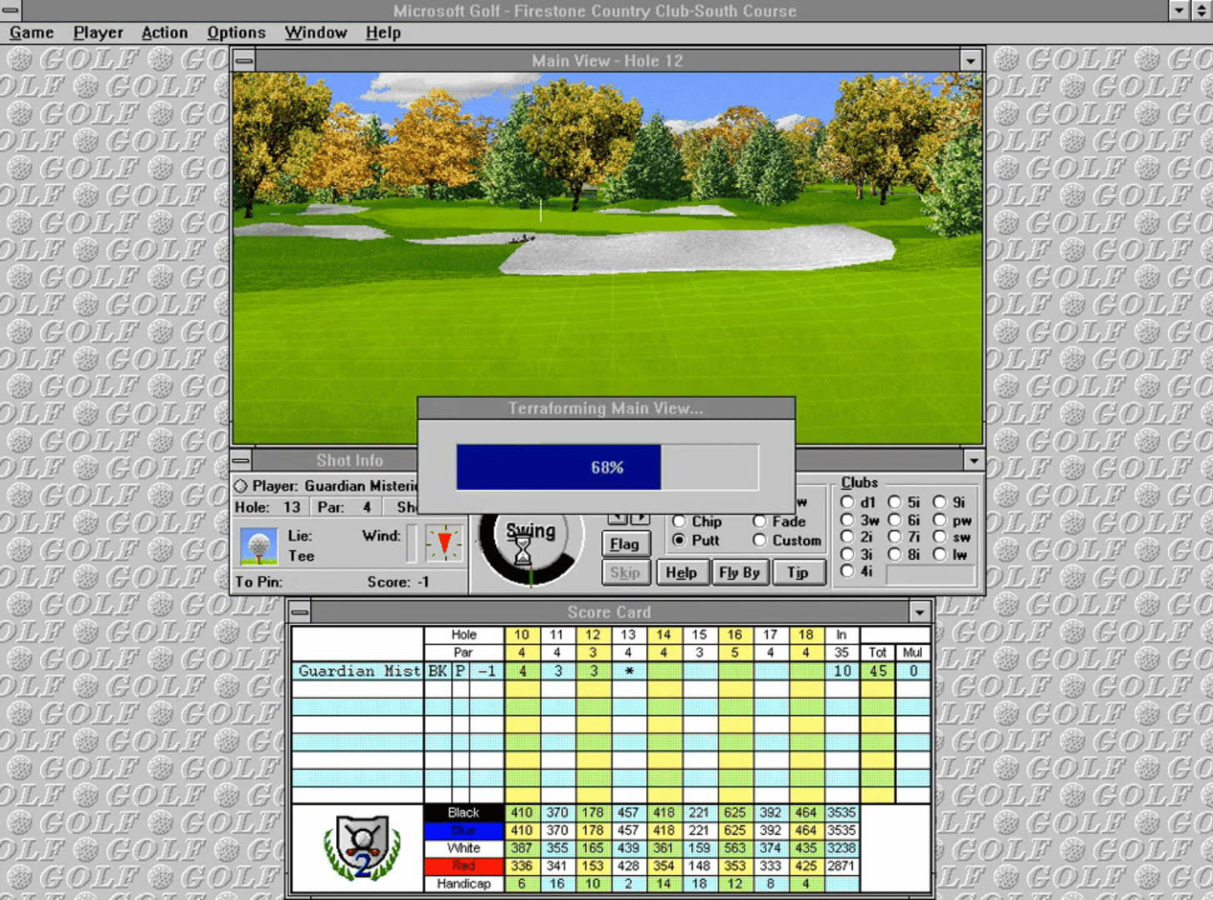Click the Mul column header in Score Card
The height and width of the screenshot is (900, 1213).
[913, 652]
